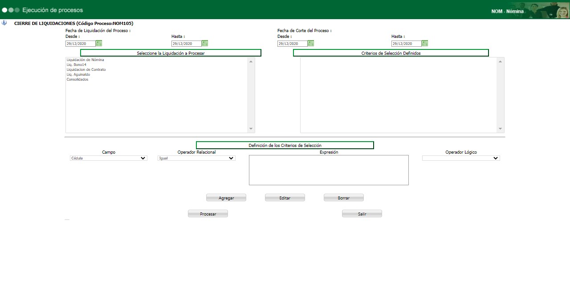Click the Procesar button
The width and height of the screenshot is (570, 281).
208,214
